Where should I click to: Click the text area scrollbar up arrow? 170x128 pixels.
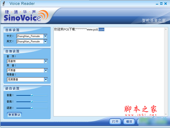pyautogui.click(x=166, y=29)
